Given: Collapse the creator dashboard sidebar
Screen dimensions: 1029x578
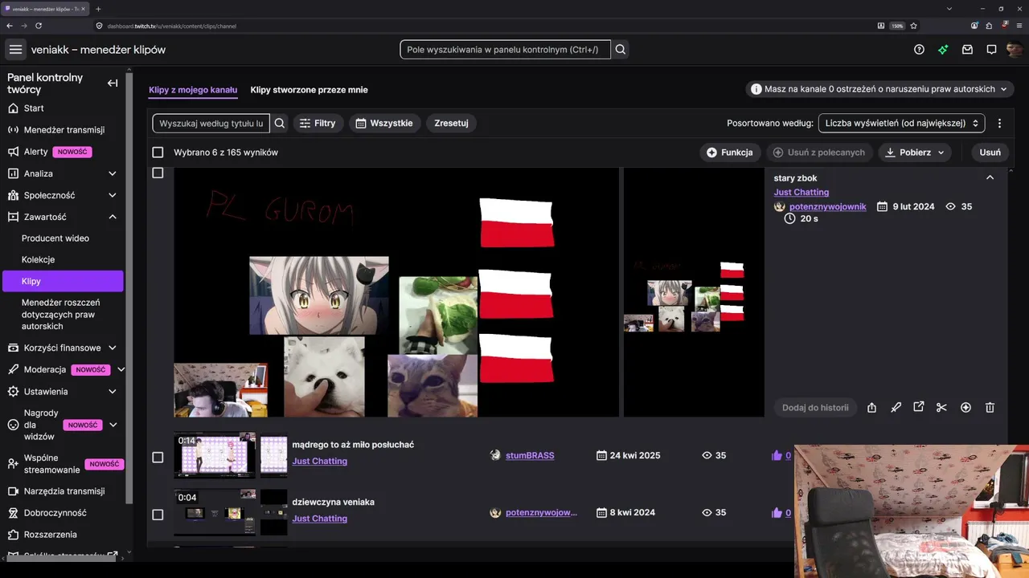Looking at the screenshot, I should pyautogui.click(x=113, y=83).
